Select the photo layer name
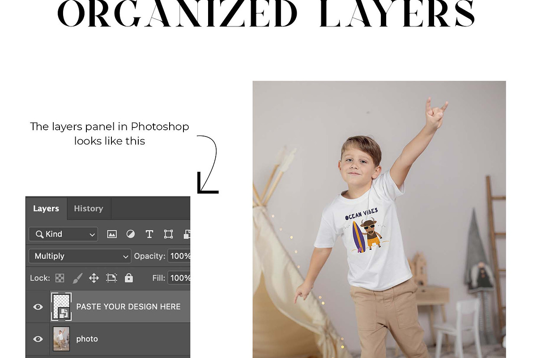This screenshot has height=358, width=537. pyautogui.click(x=87, y=339)
